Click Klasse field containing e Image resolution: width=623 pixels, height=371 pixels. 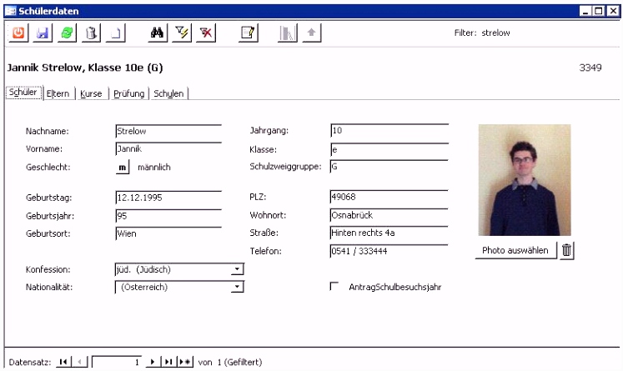click(x=389, y=149)
